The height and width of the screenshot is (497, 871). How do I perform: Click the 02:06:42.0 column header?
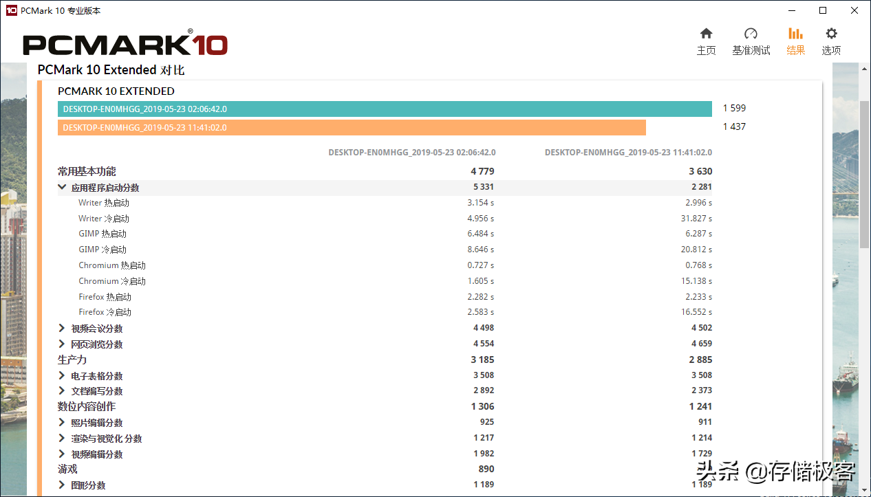[412, 153]
